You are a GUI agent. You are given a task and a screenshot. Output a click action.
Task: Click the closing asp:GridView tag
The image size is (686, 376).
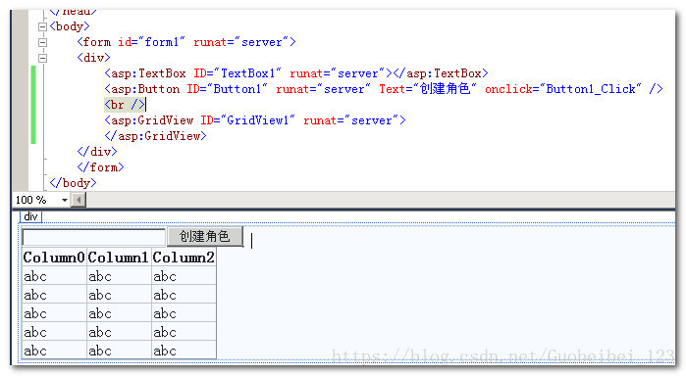(155, 136)
